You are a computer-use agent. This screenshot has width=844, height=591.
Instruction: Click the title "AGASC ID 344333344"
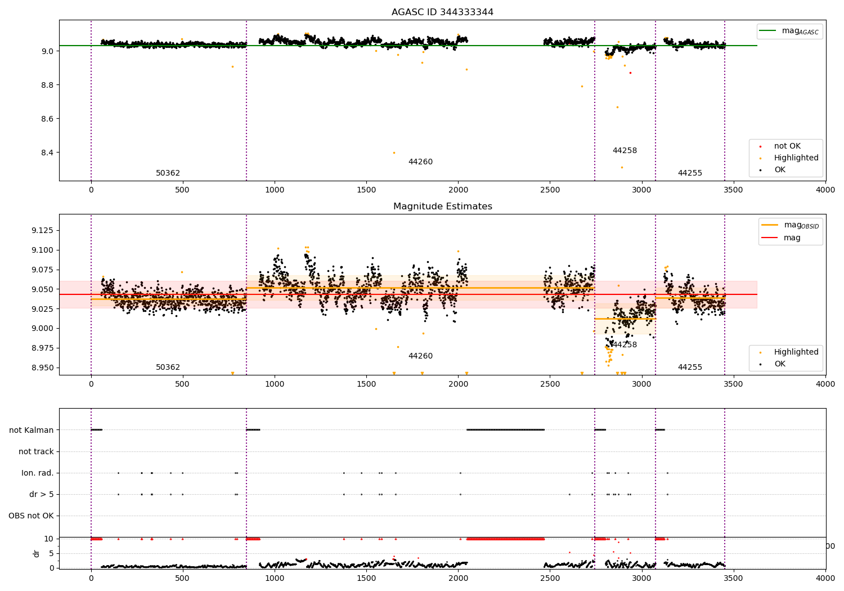tap(442, 12)
